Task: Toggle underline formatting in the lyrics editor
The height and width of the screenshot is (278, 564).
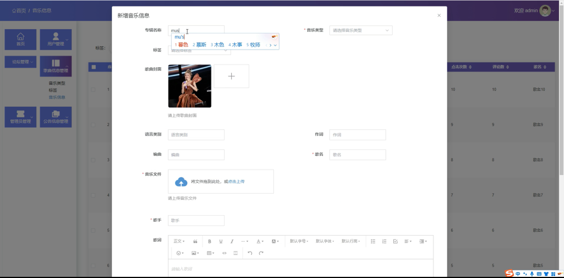Action: pyautogui.click(x=221, y=241)
